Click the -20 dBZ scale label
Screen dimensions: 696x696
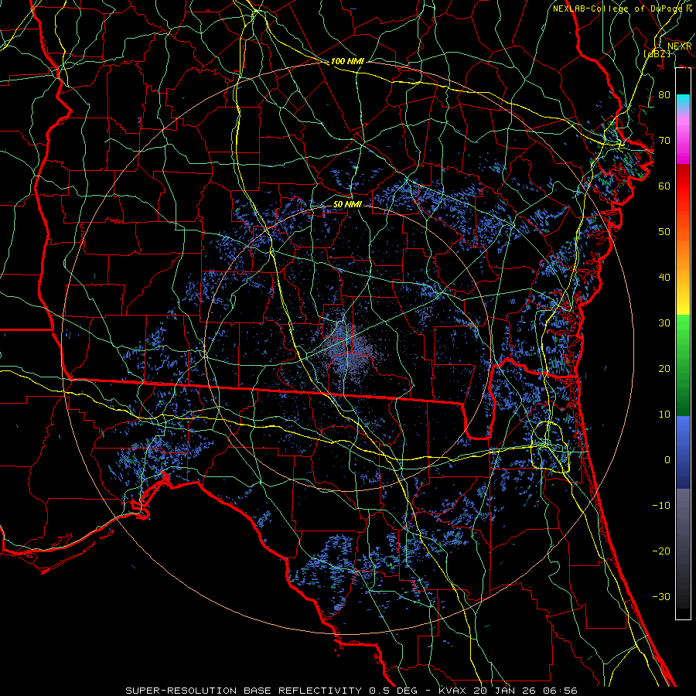pos(661,551)
